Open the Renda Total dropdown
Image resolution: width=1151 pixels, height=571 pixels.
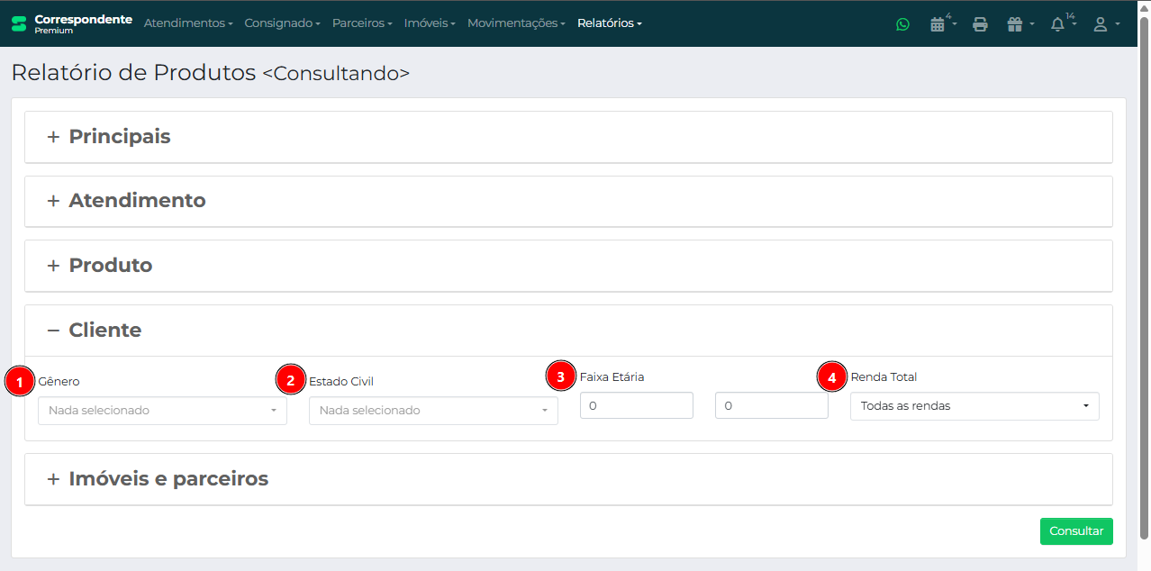(x=974, y=406)
